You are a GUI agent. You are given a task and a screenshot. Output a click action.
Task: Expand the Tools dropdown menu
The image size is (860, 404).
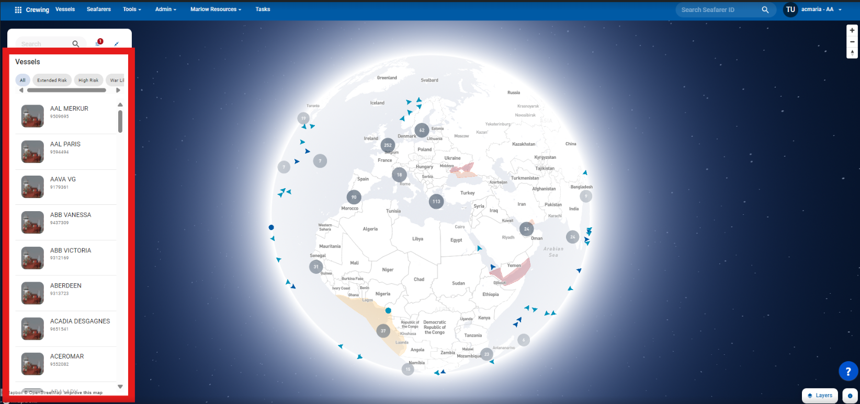click(x=132, y=9)
